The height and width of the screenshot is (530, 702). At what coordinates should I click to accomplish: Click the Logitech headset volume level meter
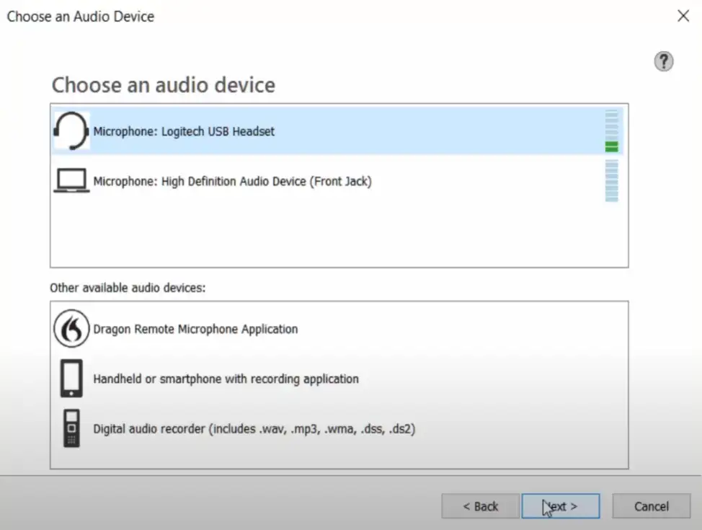tap(612, 131)
